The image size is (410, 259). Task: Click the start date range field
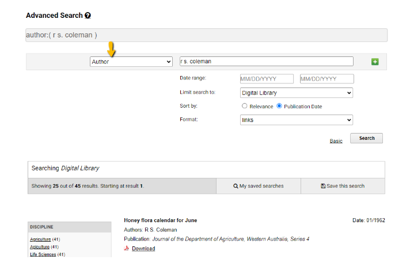click(267, 79)
